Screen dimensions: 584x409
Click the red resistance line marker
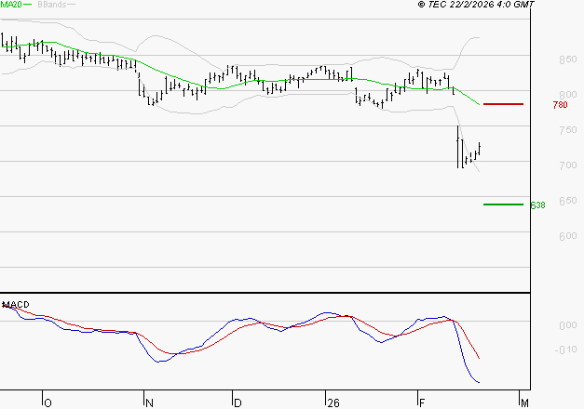[503, 104]
